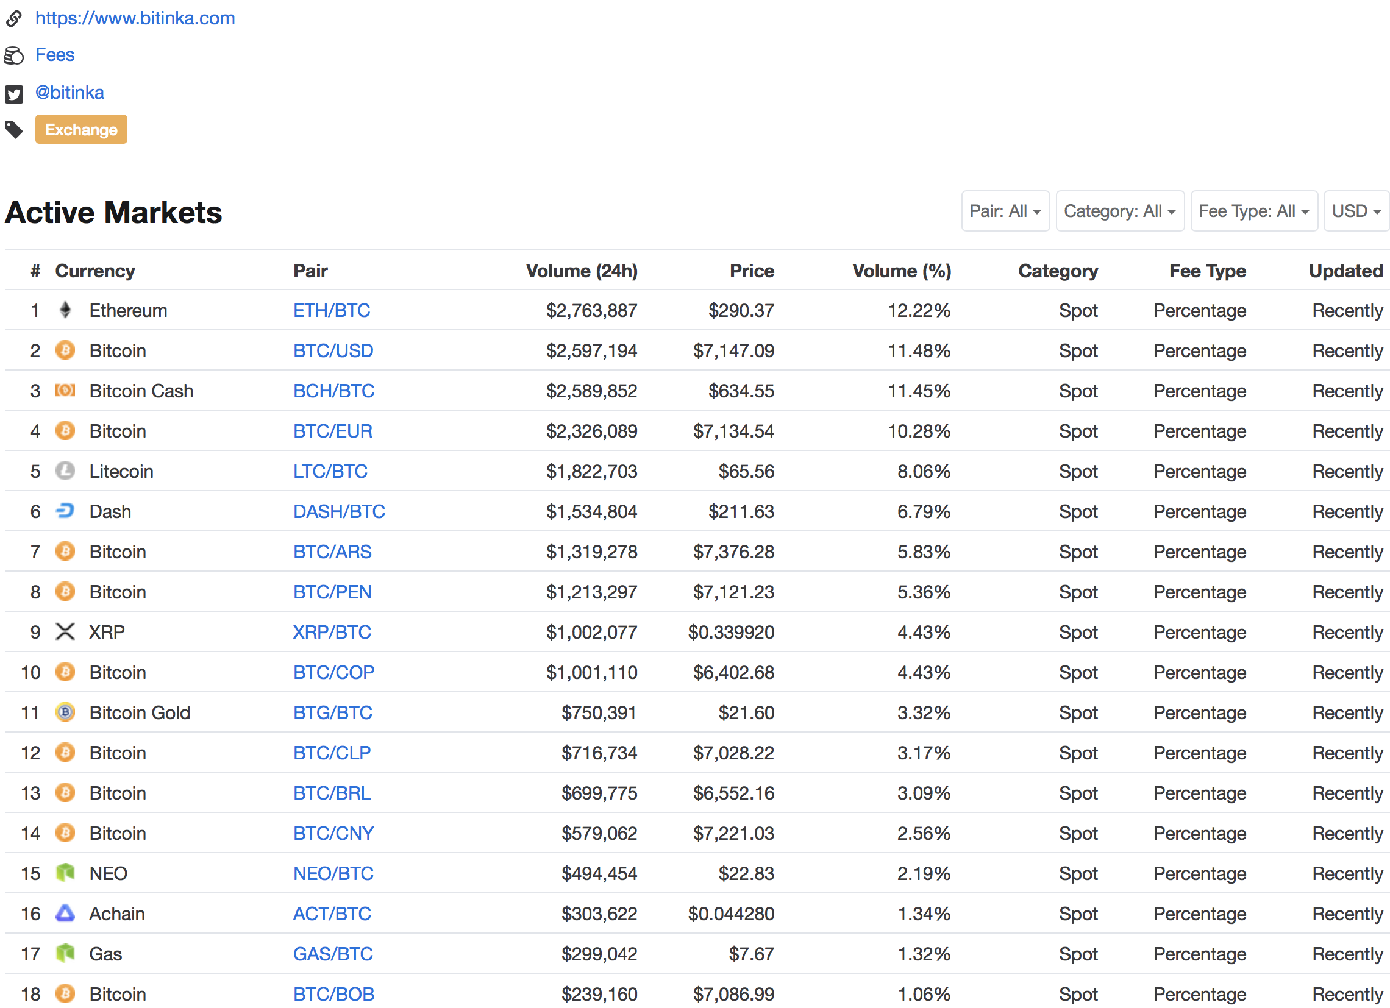The height and width of the screenshot is (1008, 1390).
Task: Click the Dash logo icon in row 6
Action: [x=65, y=511]
